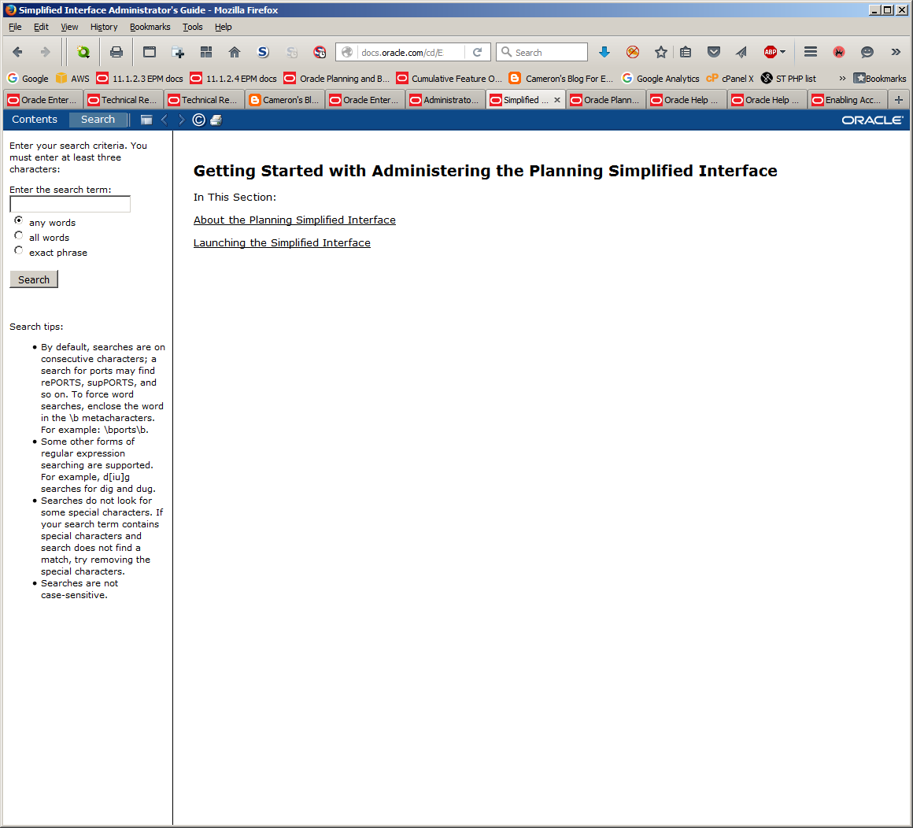Screen dimensions: 913x828
Task: Select the 'exact phrase' radio option
Action: [x=19, y=250]
